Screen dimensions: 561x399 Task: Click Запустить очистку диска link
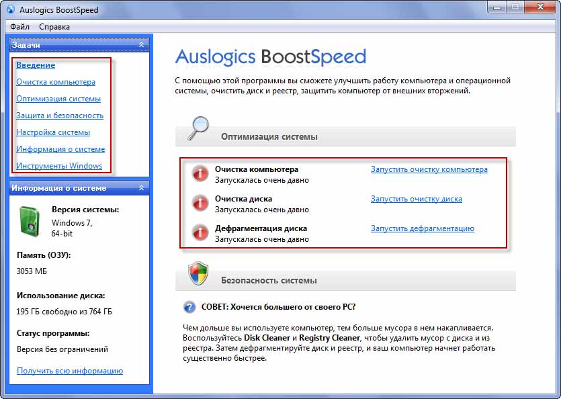pyautogui.click(x=417, y=199)
